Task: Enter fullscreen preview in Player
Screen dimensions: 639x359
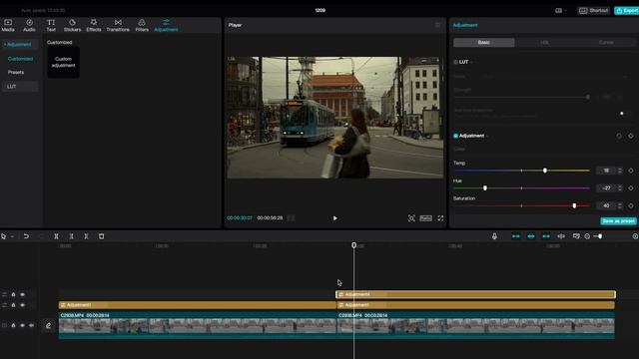Action: pos(440,218)
